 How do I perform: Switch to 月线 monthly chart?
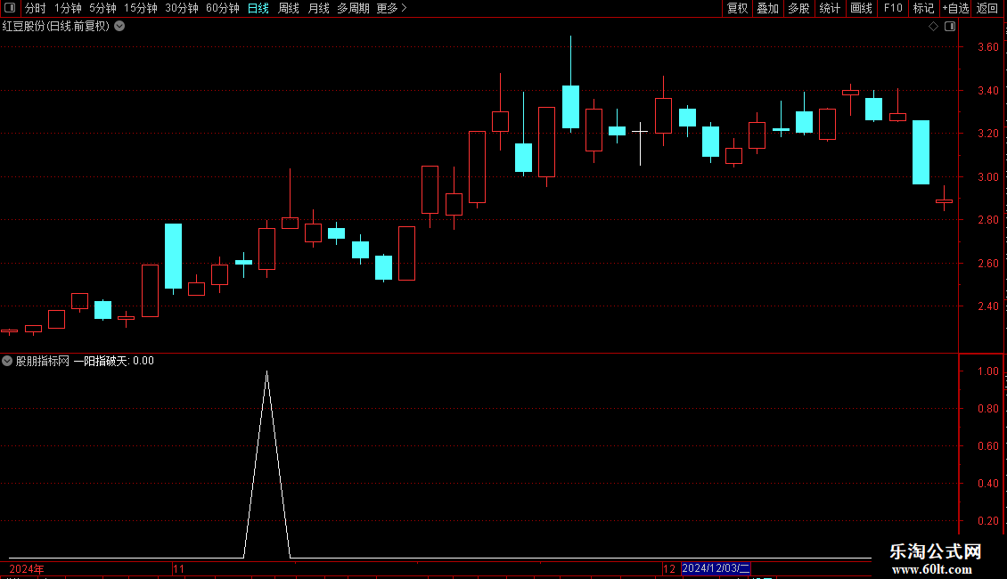tap(318, 8)
